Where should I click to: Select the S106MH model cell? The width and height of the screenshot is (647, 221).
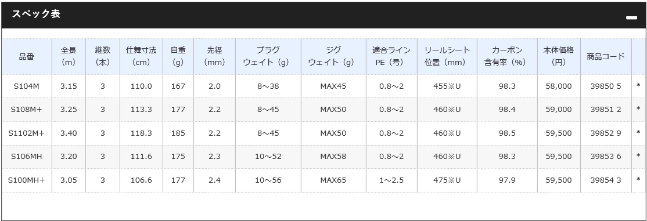click(27, 157)
